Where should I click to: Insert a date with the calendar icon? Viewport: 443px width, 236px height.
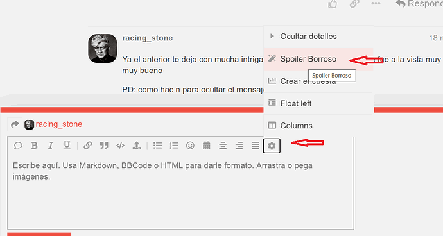207,146
